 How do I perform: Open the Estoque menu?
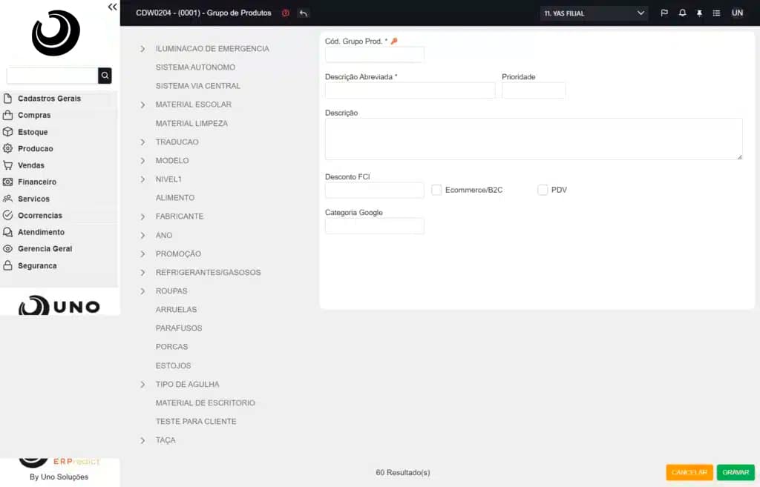tap(33, 132)
